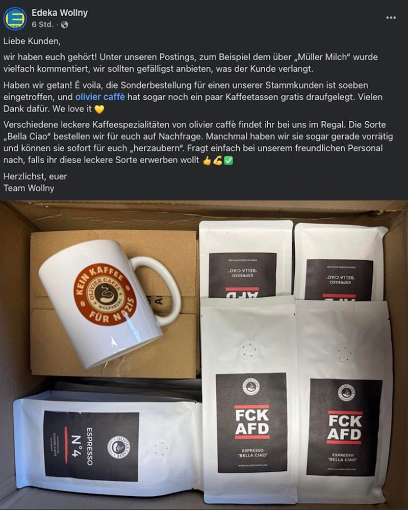This screenshot has height=510, width=408.
Task: Click the flexed bicep emoji
Action: click(x=217, y=160)
